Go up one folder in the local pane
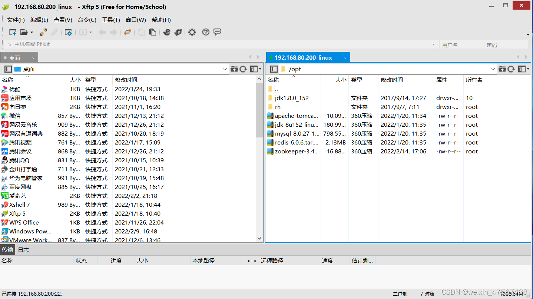This screenshot has height=299, width=533. (234, 69)
